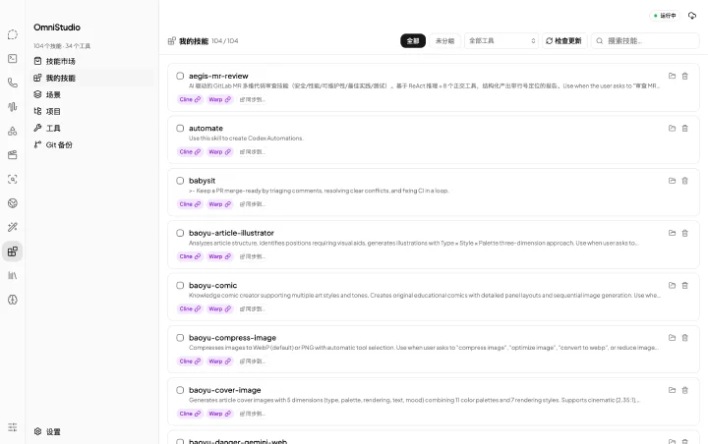The height and width of the screenshot is (444, 708).
Task: Open 项目 in the sidebar
Action: pyautogui.click(x=92, y=111)
